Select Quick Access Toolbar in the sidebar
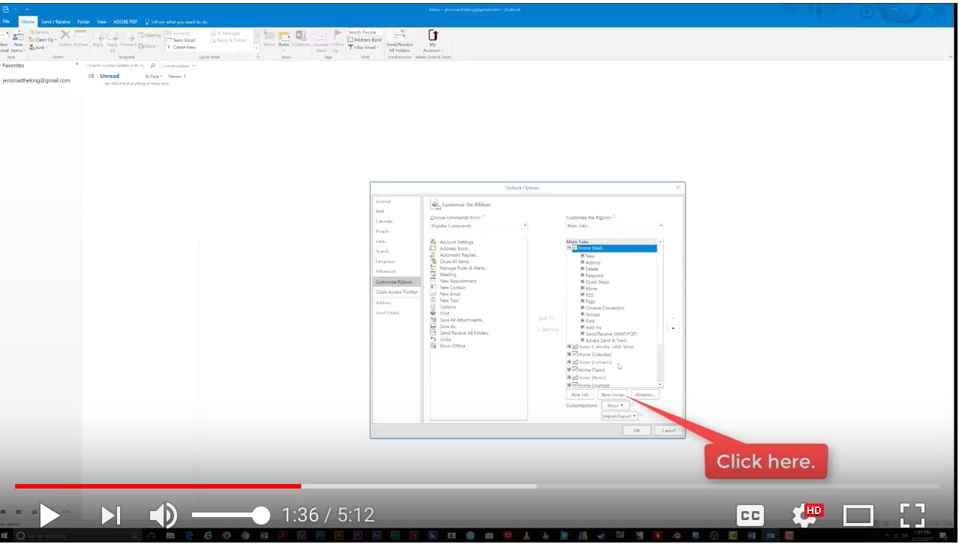Image resolution: width=959 pixels, height=556 pixels. [396, 291]
